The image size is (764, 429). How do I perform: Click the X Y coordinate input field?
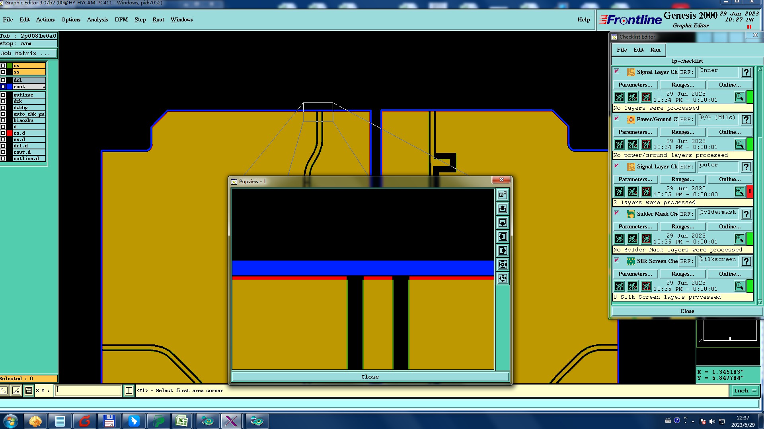(88, 391)
